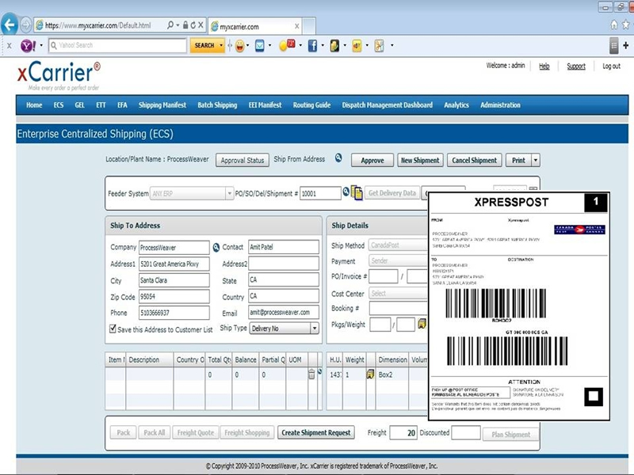The width and height of the screenshot is (634, 475).
Task: Toggle Save this Address to Customer List
Action: tap(113, 329)
